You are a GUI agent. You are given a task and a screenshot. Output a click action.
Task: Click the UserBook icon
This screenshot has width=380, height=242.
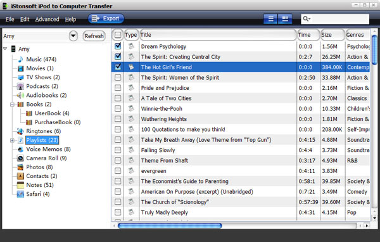point(29,113)
